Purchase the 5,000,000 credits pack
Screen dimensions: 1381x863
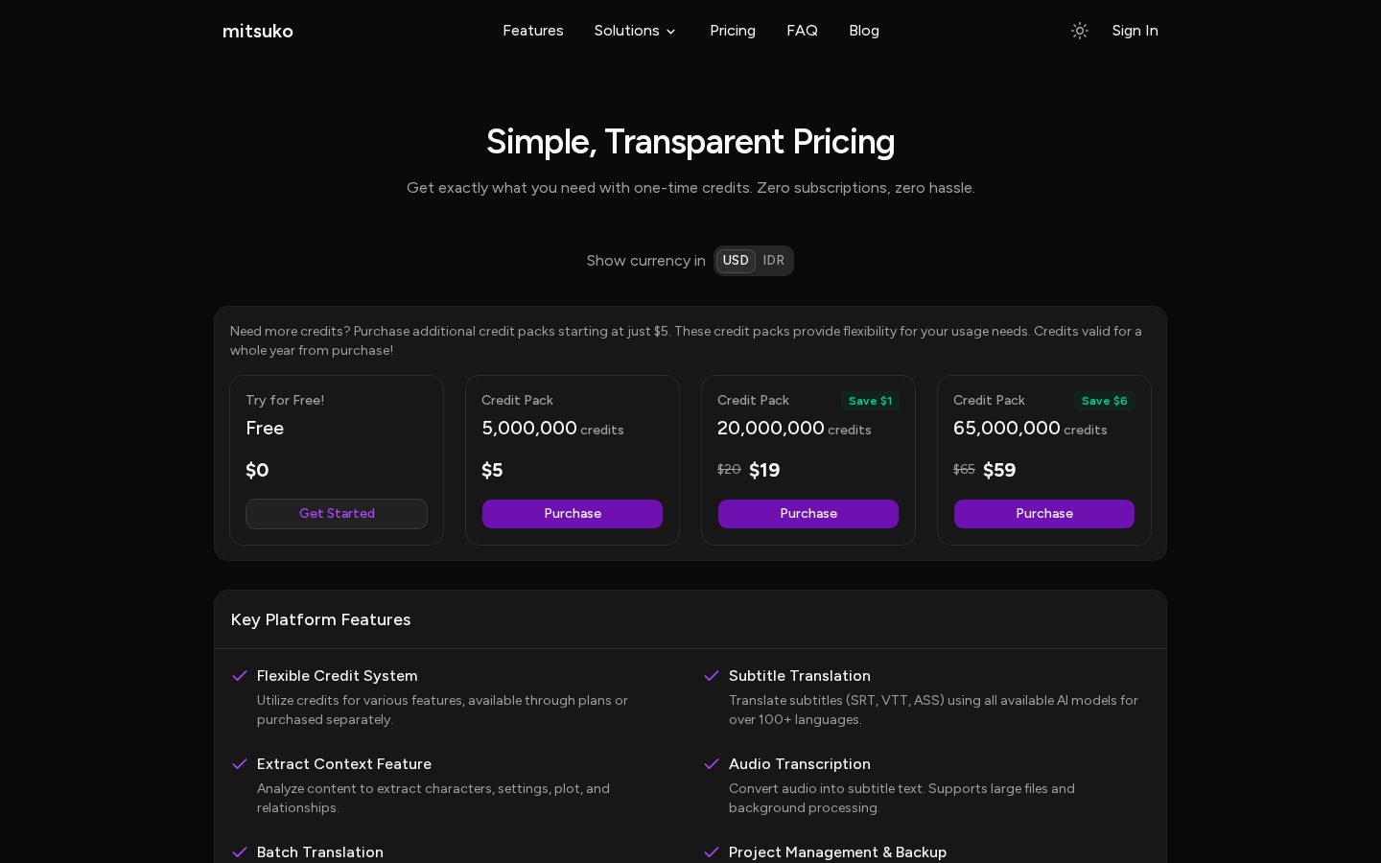point(573,514)
